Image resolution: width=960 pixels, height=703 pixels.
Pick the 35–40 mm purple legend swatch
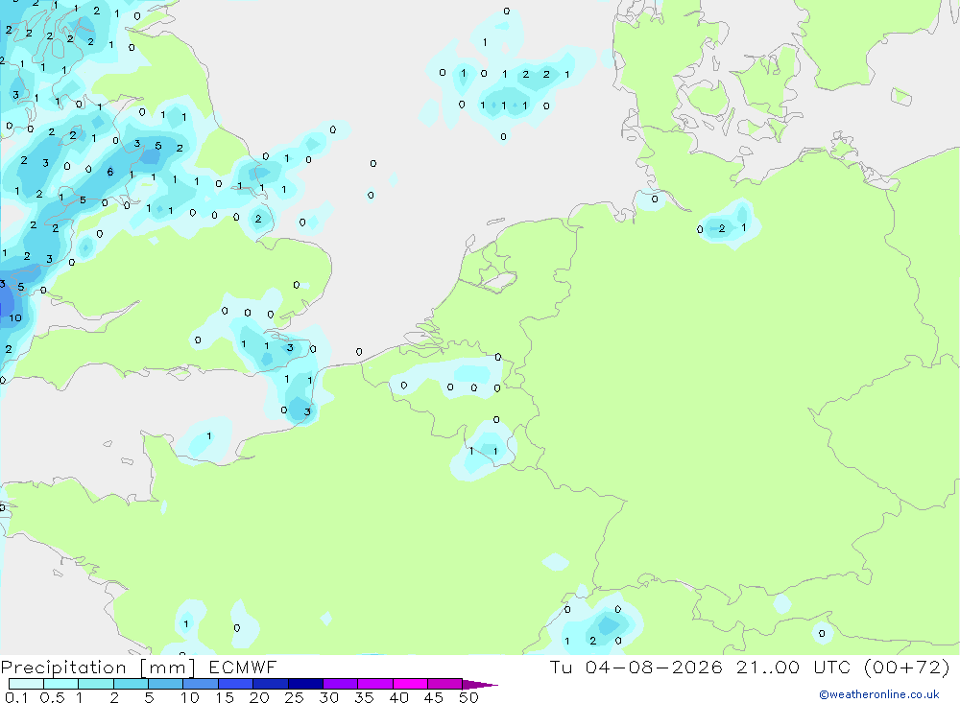pos(375,684)
